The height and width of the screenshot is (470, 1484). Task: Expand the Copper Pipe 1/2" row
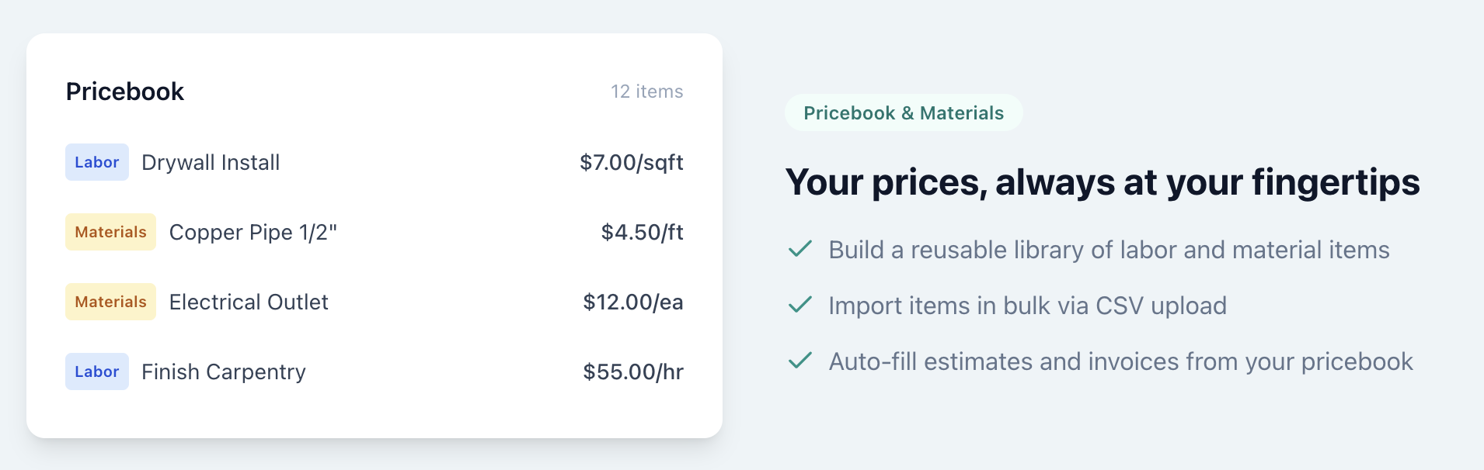point(254,231)
